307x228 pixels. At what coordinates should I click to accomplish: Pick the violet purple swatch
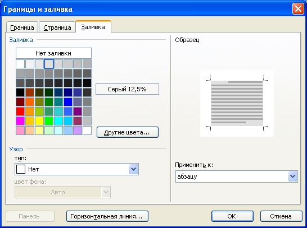78,111
